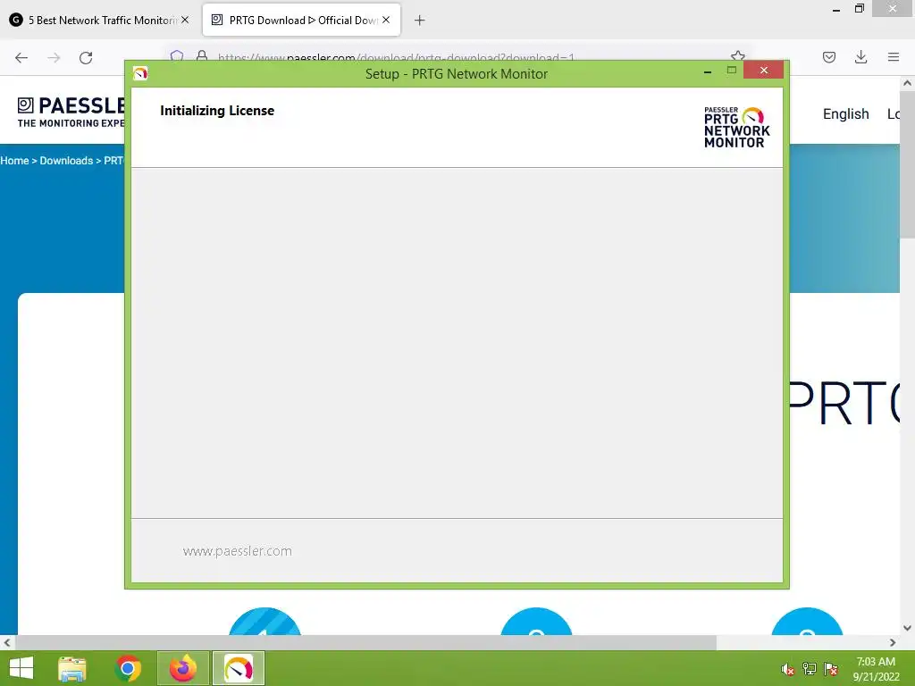This screenshot has height=686, width=915.
Task: Restore down the Firefox window
Action: pyautogui.click(x=859, y=9)
